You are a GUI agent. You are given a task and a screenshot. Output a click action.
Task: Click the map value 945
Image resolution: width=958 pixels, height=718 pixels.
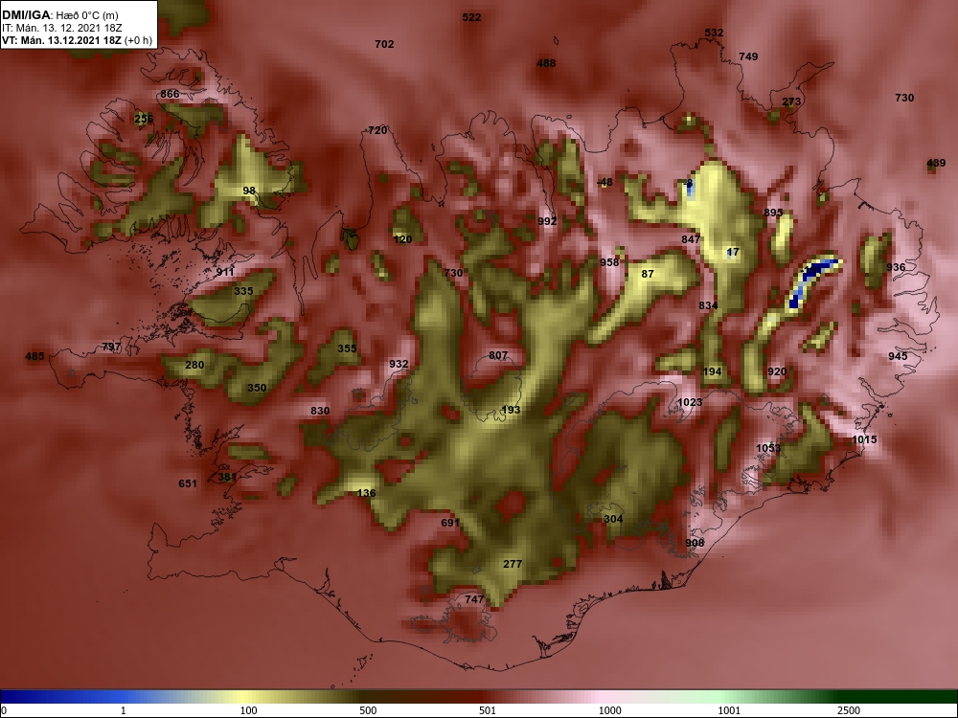pos(898,356)
